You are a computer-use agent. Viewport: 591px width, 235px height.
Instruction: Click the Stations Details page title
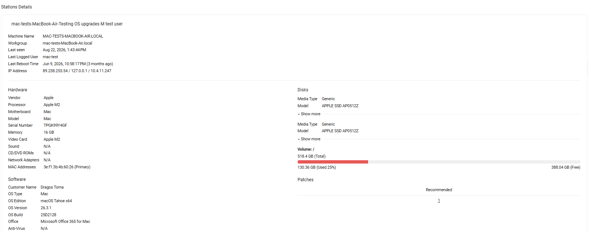pos(17,7)
